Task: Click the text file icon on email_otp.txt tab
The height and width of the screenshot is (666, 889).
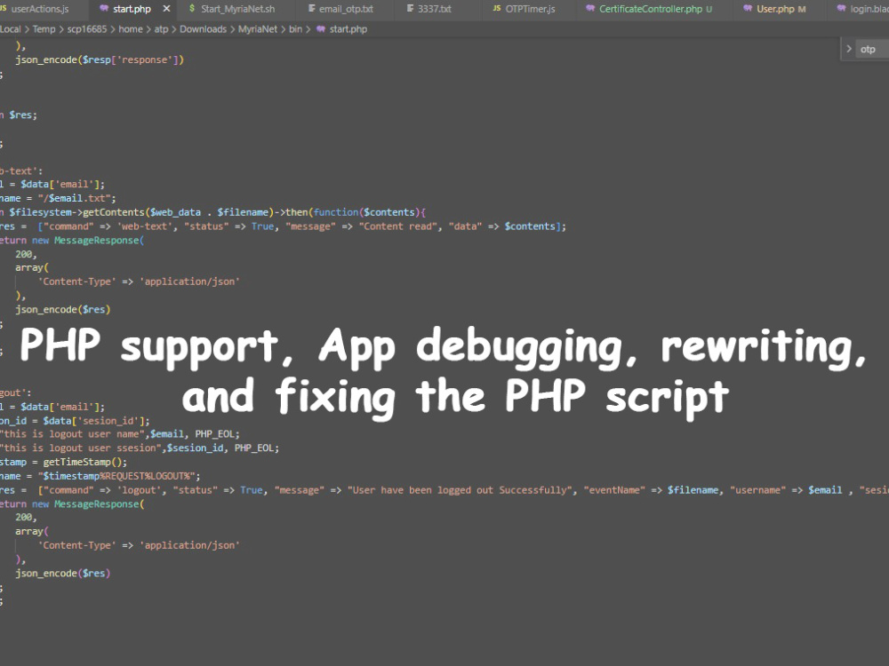Action: [x=311, y=9]
